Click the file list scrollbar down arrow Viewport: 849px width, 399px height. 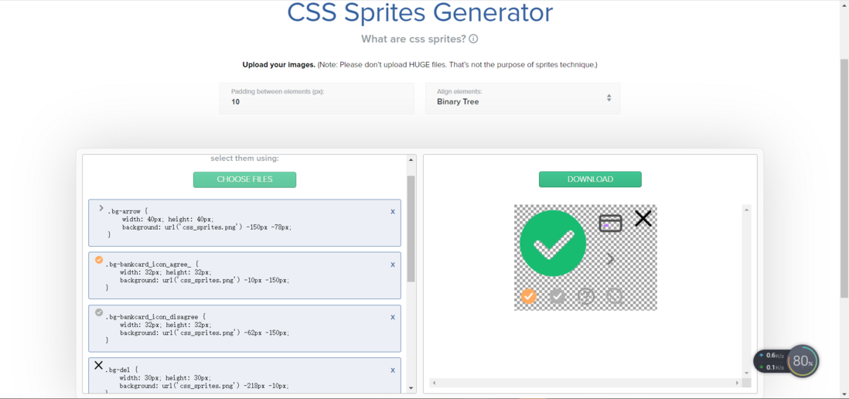(411, 388)
